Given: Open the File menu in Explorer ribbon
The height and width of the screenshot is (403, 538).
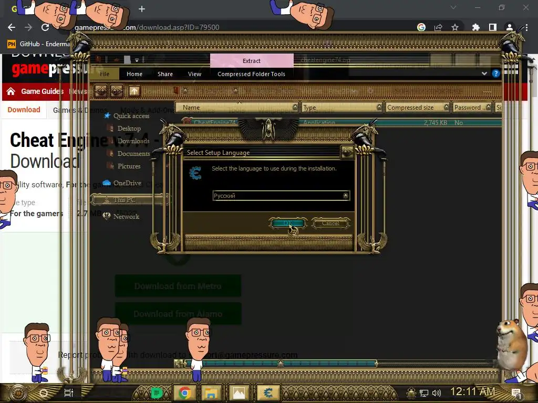Looking at the screenshot, I should (105, 74).
